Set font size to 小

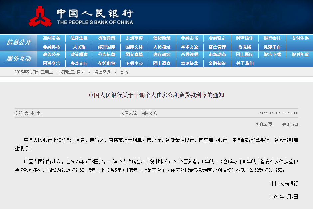tap(38, 113)
